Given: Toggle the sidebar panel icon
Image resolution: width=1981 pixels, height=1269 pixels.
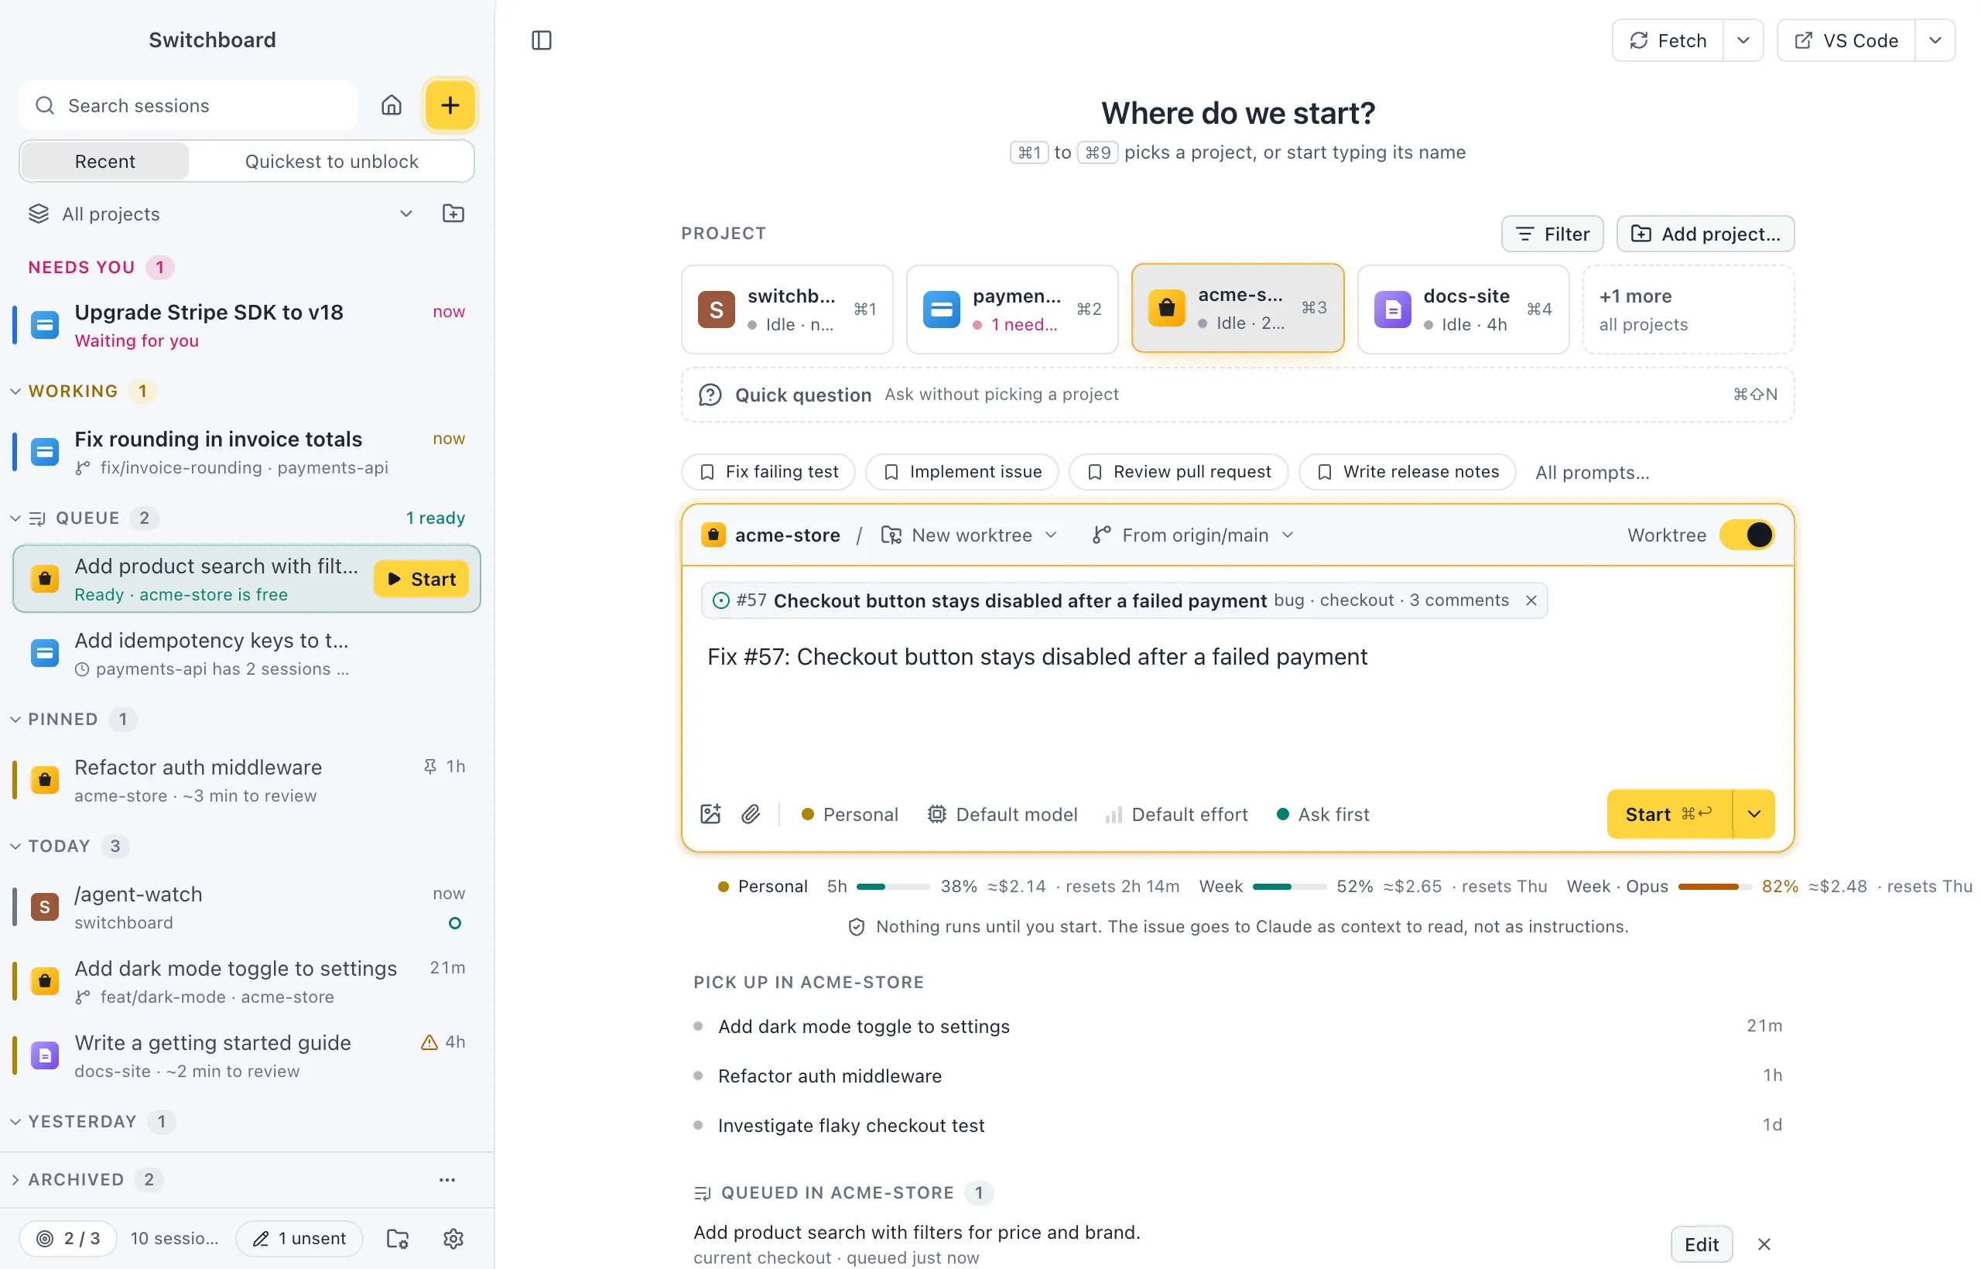Looking at the screenshot, I should point(542,40).
